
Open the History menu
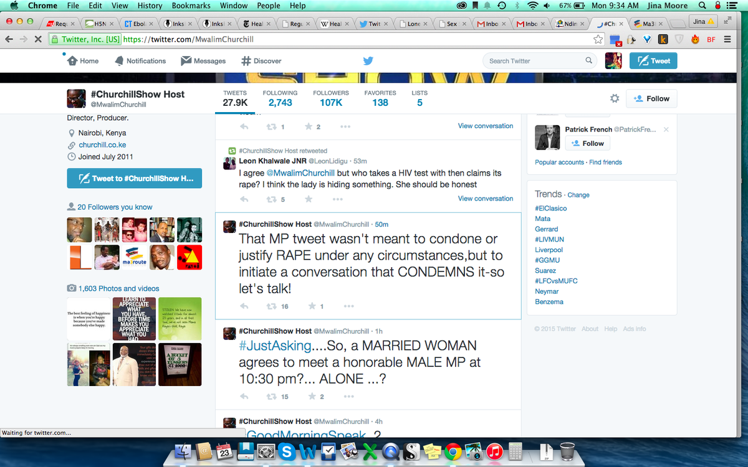click(x=150, y=6)
